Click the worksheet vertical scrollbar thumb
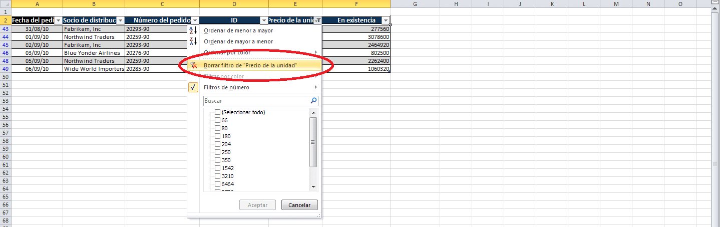The image size is (720, 227). 715,164
